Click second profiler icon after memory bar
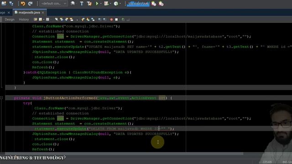292x164 pixels. 161,4
